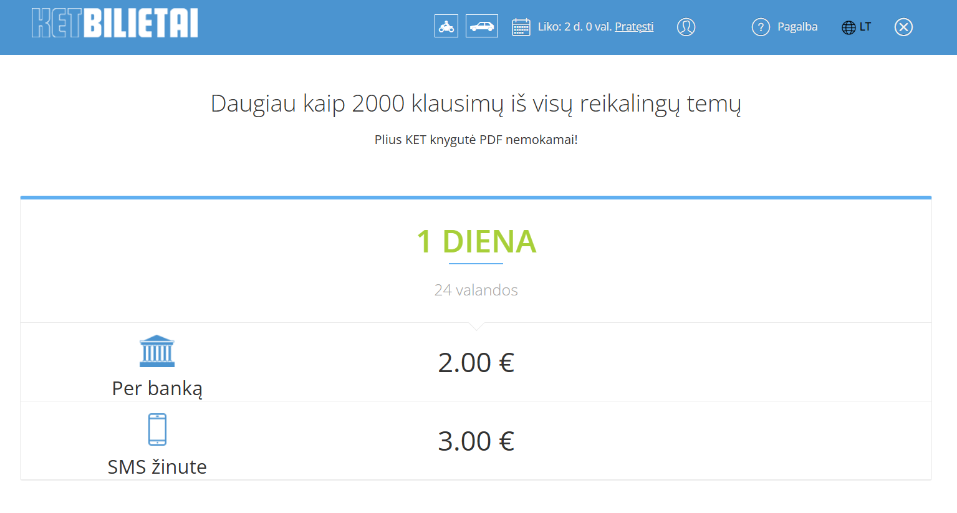Click the 24 valandos duration text
Screen dimensions: 957x513
click(476, 290)
